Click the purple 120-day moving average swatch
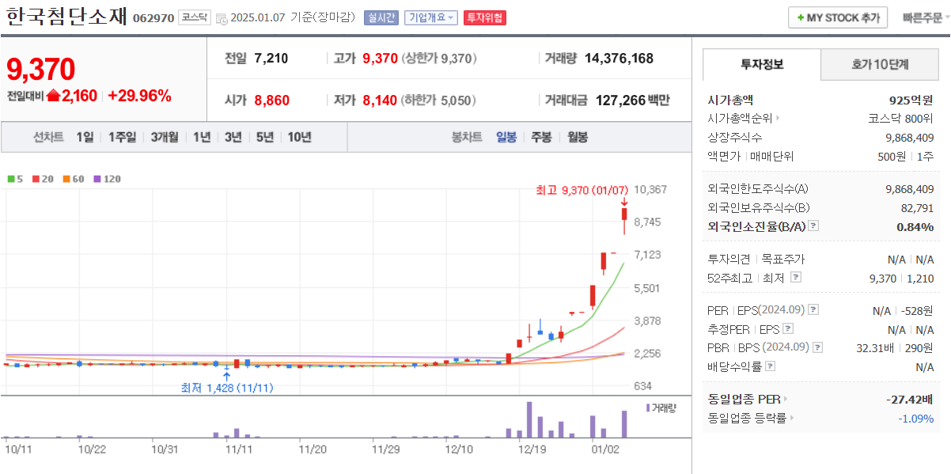This screenshot has height=474, width=951. coord(97,179)
